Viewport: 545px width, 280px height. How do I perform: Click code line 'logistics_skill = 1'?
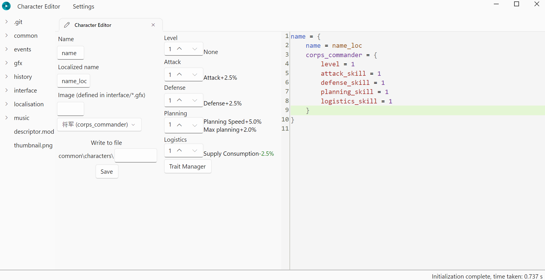point(356,101)
